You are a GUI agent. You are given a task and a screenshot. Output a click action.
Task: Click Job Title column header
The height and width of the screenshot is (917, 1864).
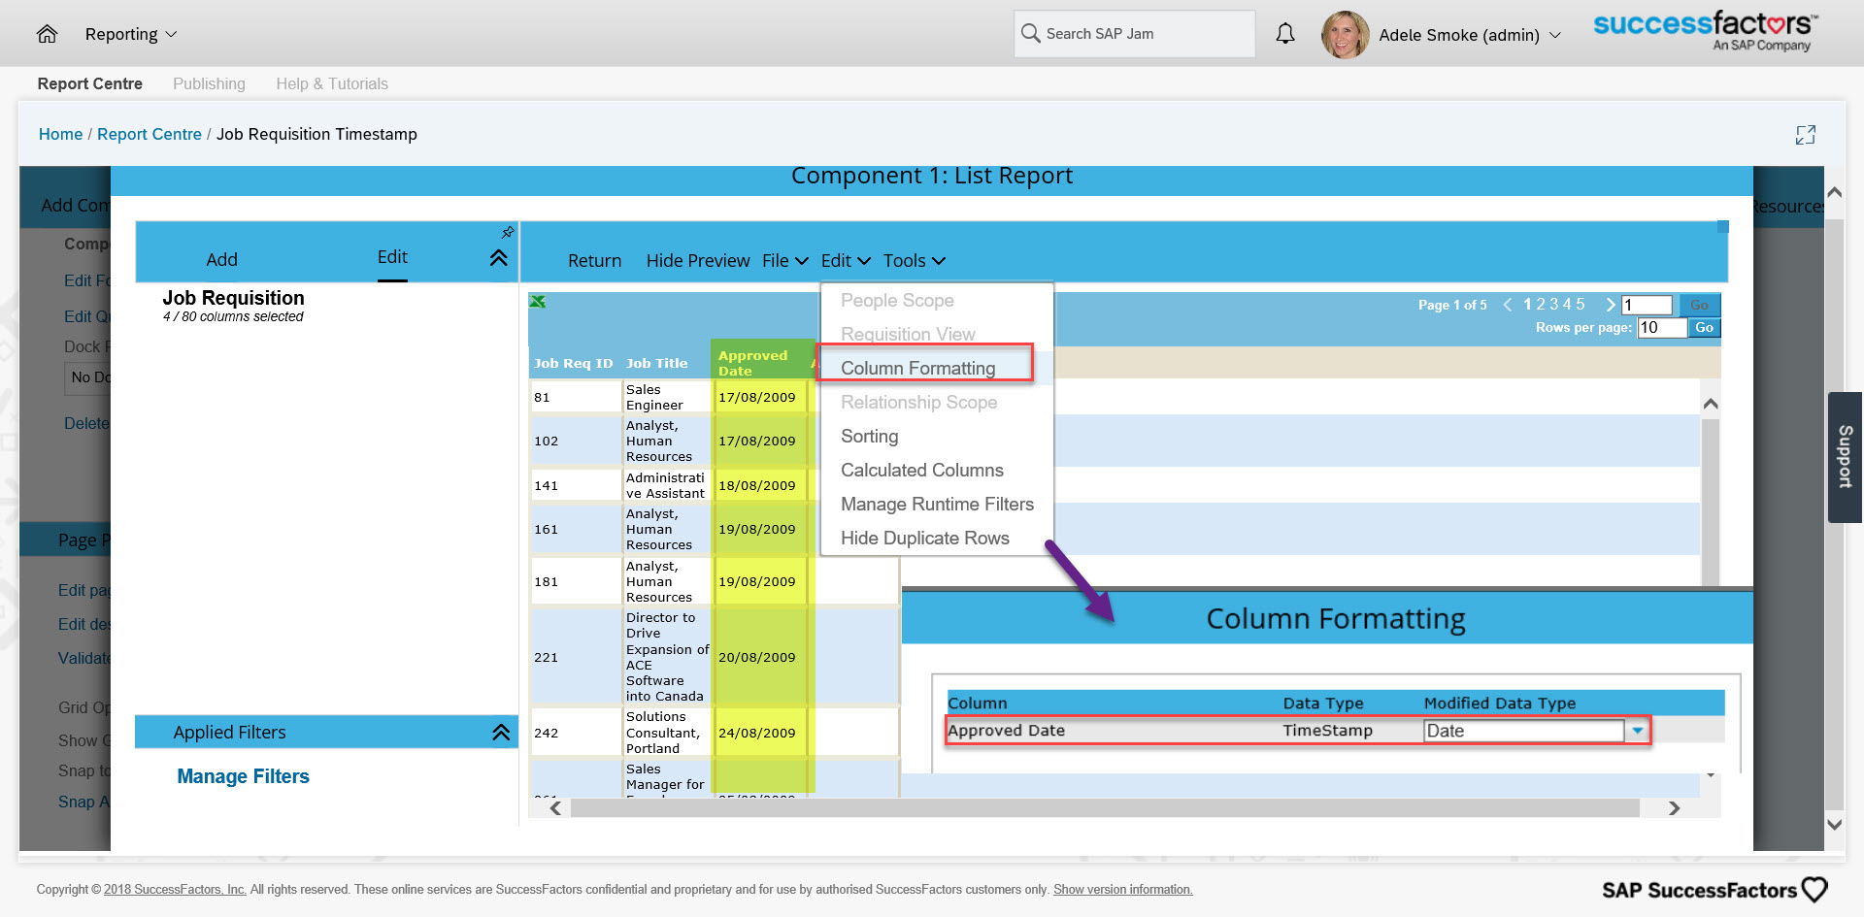click(656, 364)
